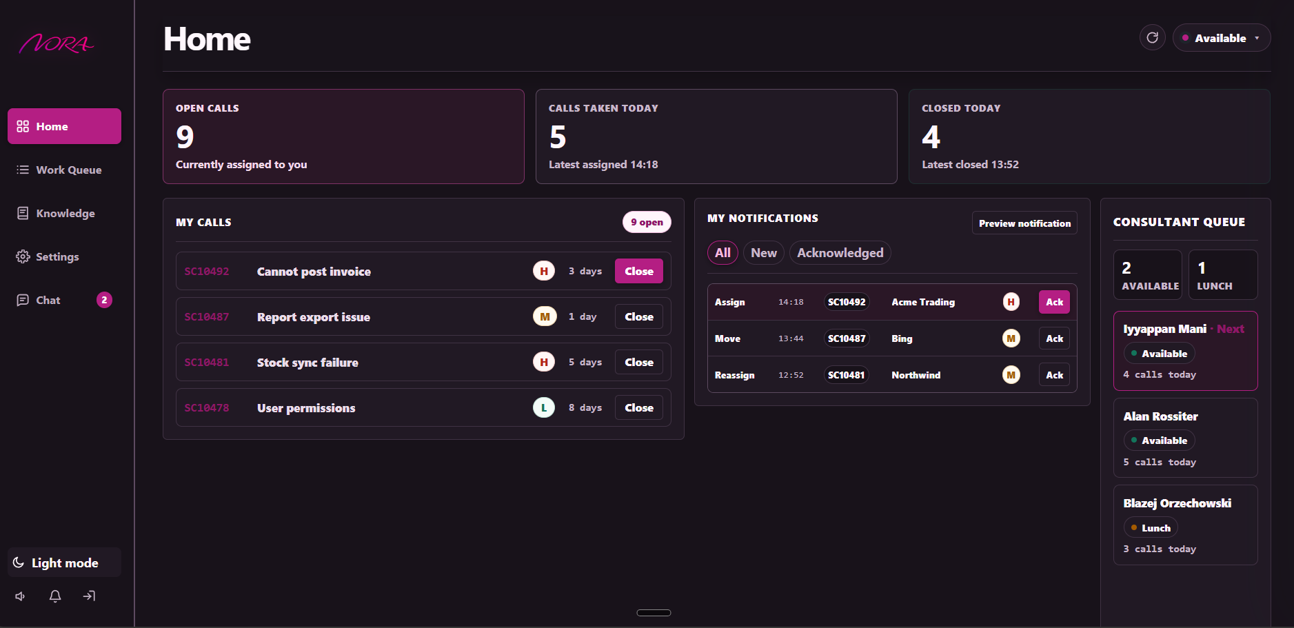Image resolution: width=1294 pixels, height=628 pixels.
Task: Click the 'Home' page heading
Action: (207, 39)
